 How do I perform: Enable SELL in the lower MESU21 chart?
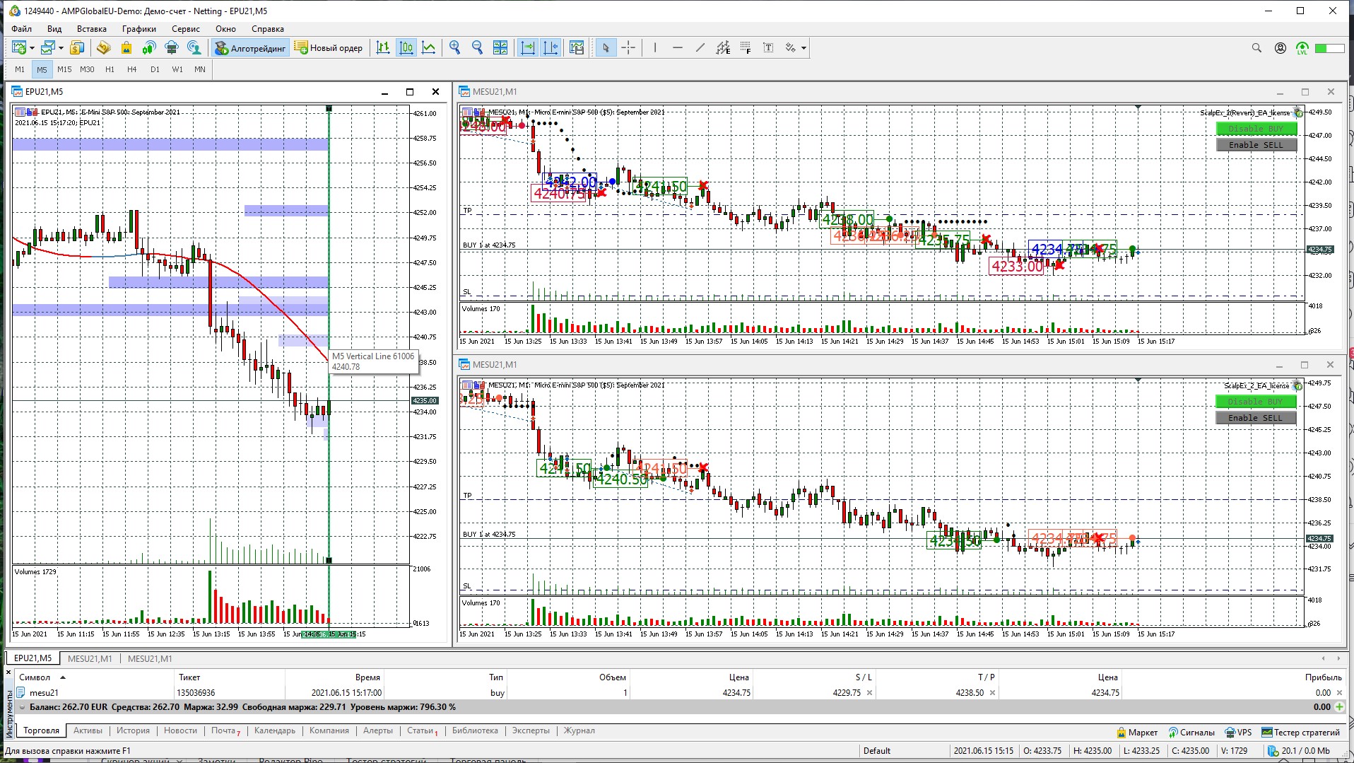pos(1255,418)
